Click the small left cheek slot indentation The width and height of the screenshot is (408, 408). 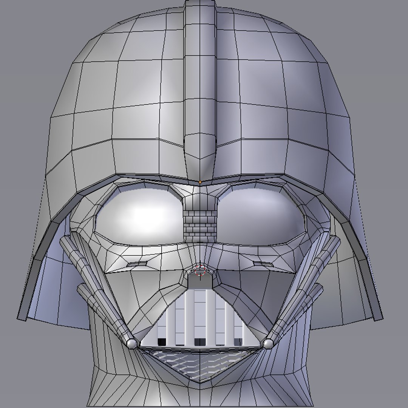coord(137,264)
